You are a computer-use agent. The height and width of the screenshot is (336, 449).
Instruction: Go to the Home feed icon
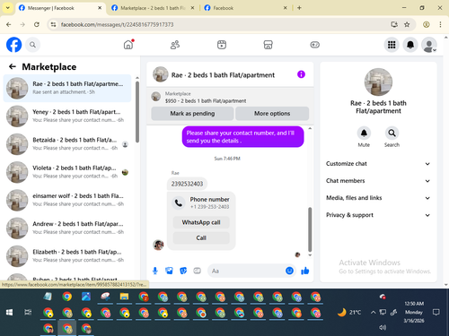(x=128, y=45)
